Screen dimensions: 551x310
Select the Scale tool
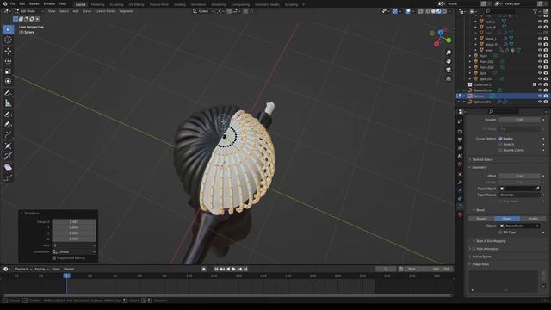coord(8,71)
